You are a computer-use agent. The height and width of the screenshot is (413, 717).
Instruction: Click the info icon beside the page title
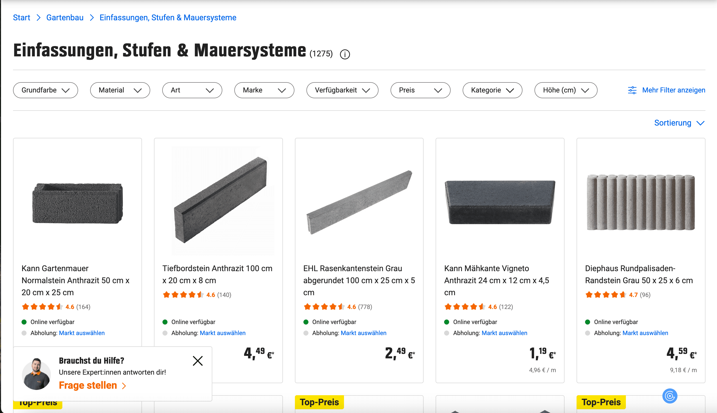point(344,54)
